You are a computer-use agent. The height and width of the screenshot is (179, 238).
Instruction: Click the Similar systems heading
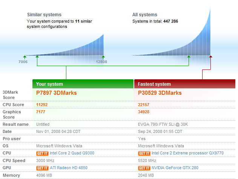[x=44, y=15]
